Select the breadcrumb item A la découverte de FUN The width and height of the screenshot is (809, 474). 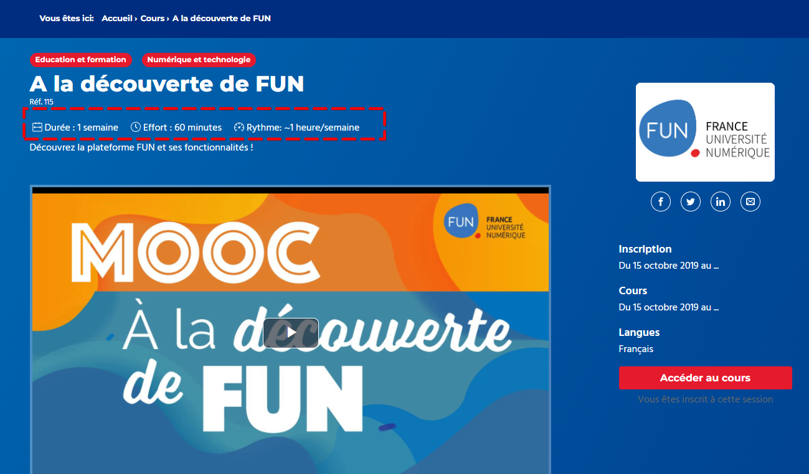click(222, 18)
